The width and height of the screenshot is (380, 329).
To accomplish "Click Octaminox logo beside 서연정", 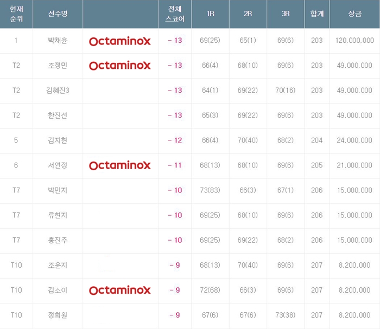I will coord(119,165).
